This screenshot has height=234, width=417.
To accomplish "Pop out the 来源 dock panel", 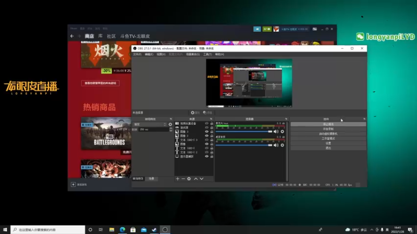I will click(x=211, y=119).
